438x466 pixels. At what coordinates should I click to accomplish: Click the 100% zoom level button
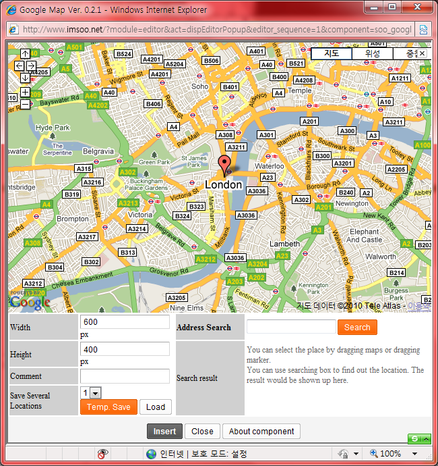[x=385, y=454]
